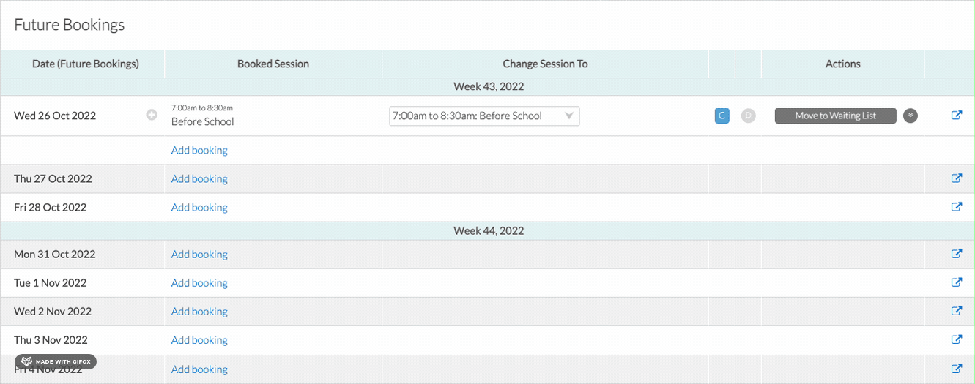The image size is (975, 384).
Task: Click the plus icon beside Wed 26 Oct 2022
Action: (x=152, y=116)
